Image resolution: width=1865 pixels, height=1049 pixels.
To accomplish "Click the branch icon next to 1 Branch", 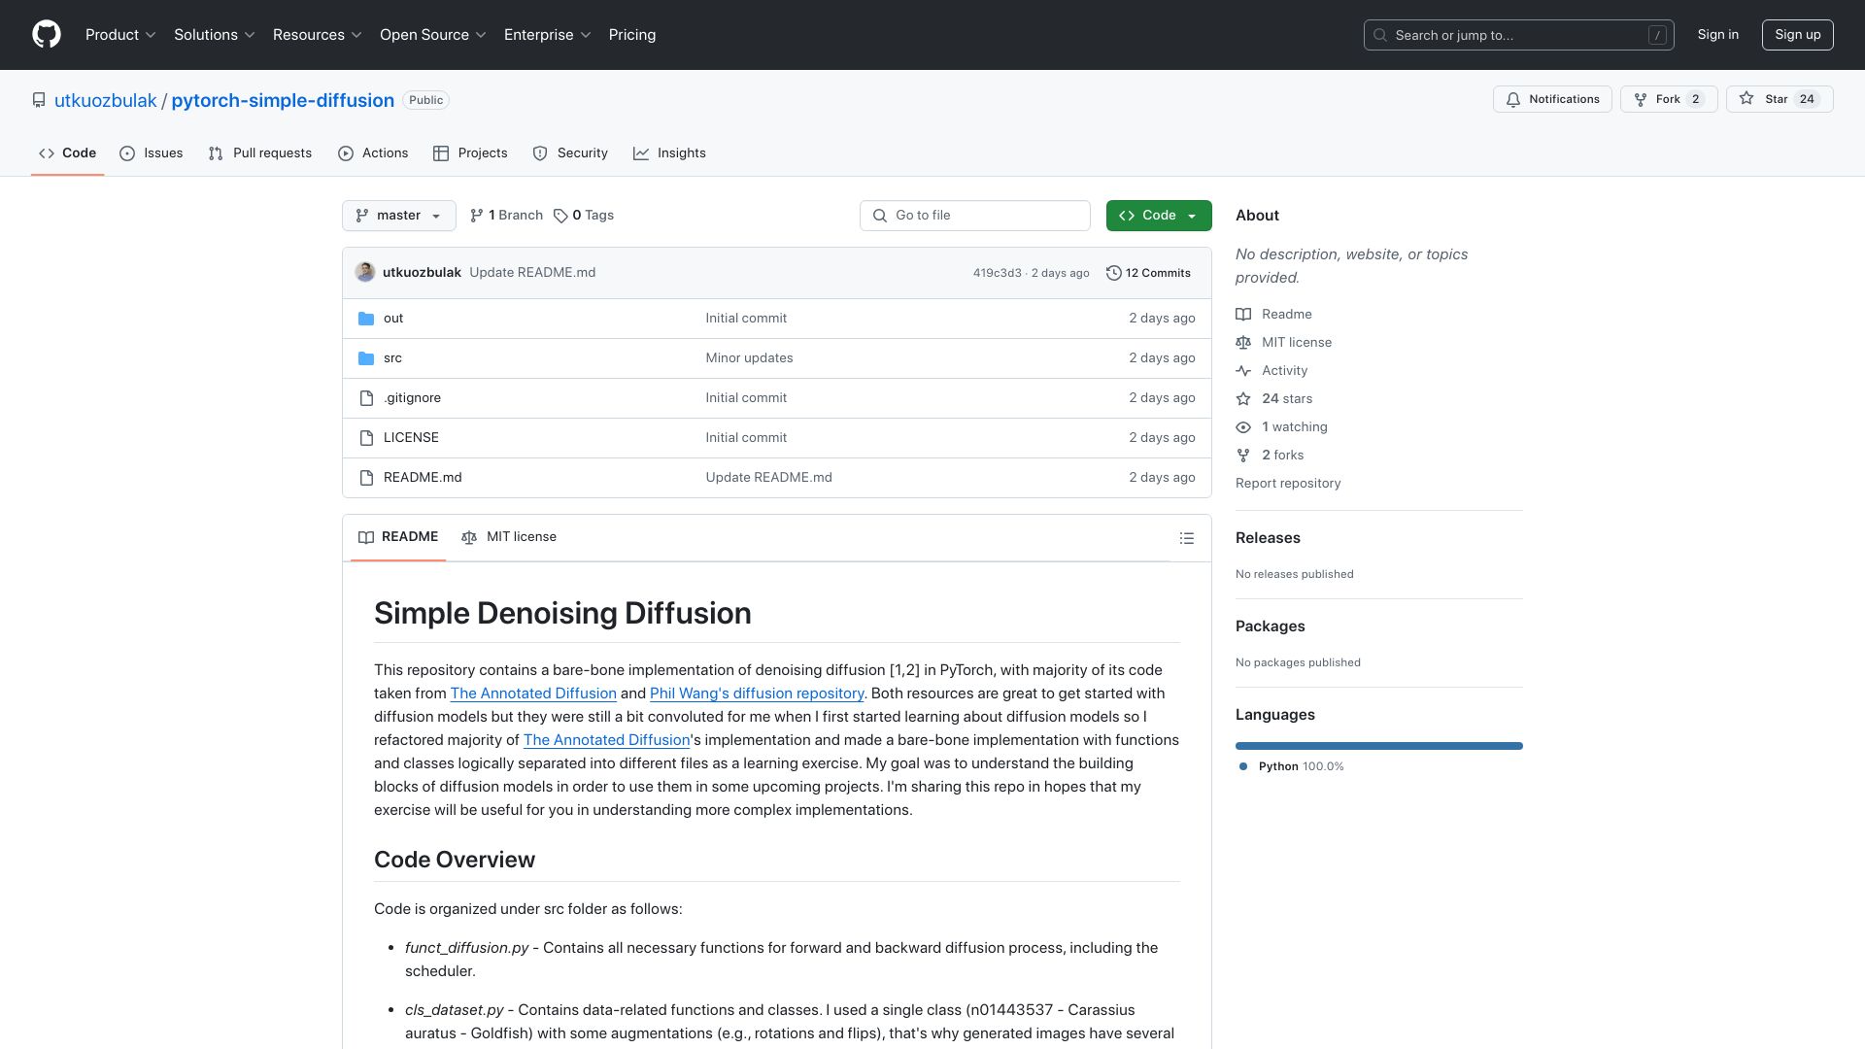I will (x=477, y=216).
